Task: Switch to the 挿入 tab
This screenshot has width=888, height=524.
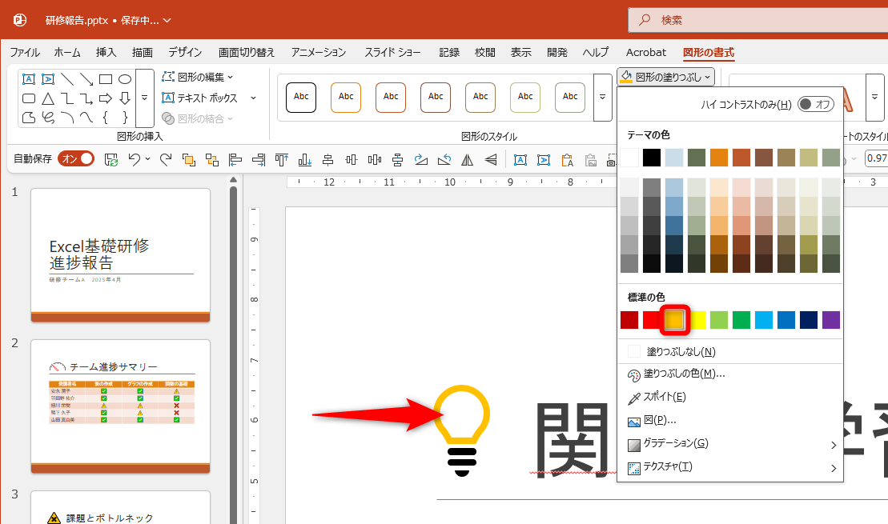Action: coord(106,52)
